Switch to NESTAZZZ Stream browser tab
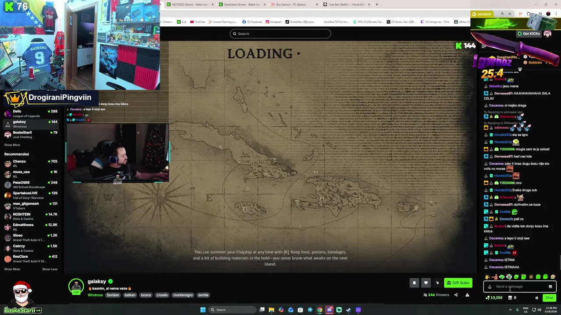This screenshot has width=561, height=315. (x=189, y=4)
